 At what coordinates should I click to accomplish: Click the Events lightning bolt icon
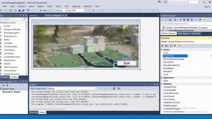175,46
